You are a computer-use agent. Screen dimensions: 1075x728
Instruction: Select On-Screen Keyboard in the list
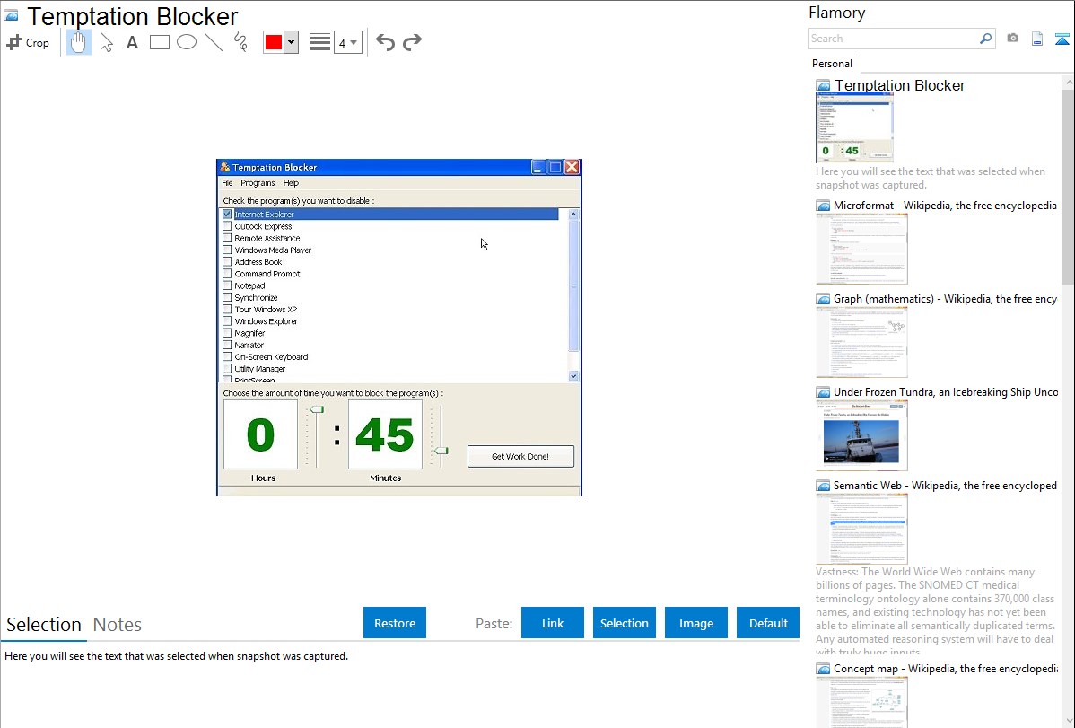[271, 356]
